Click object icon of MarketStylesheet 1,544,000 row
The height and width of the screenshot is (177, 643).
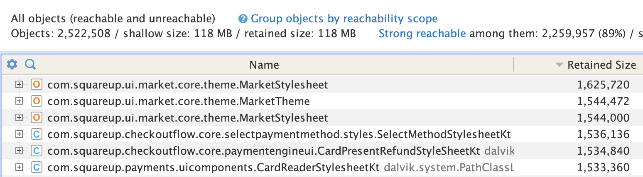[x=37, y=117]
